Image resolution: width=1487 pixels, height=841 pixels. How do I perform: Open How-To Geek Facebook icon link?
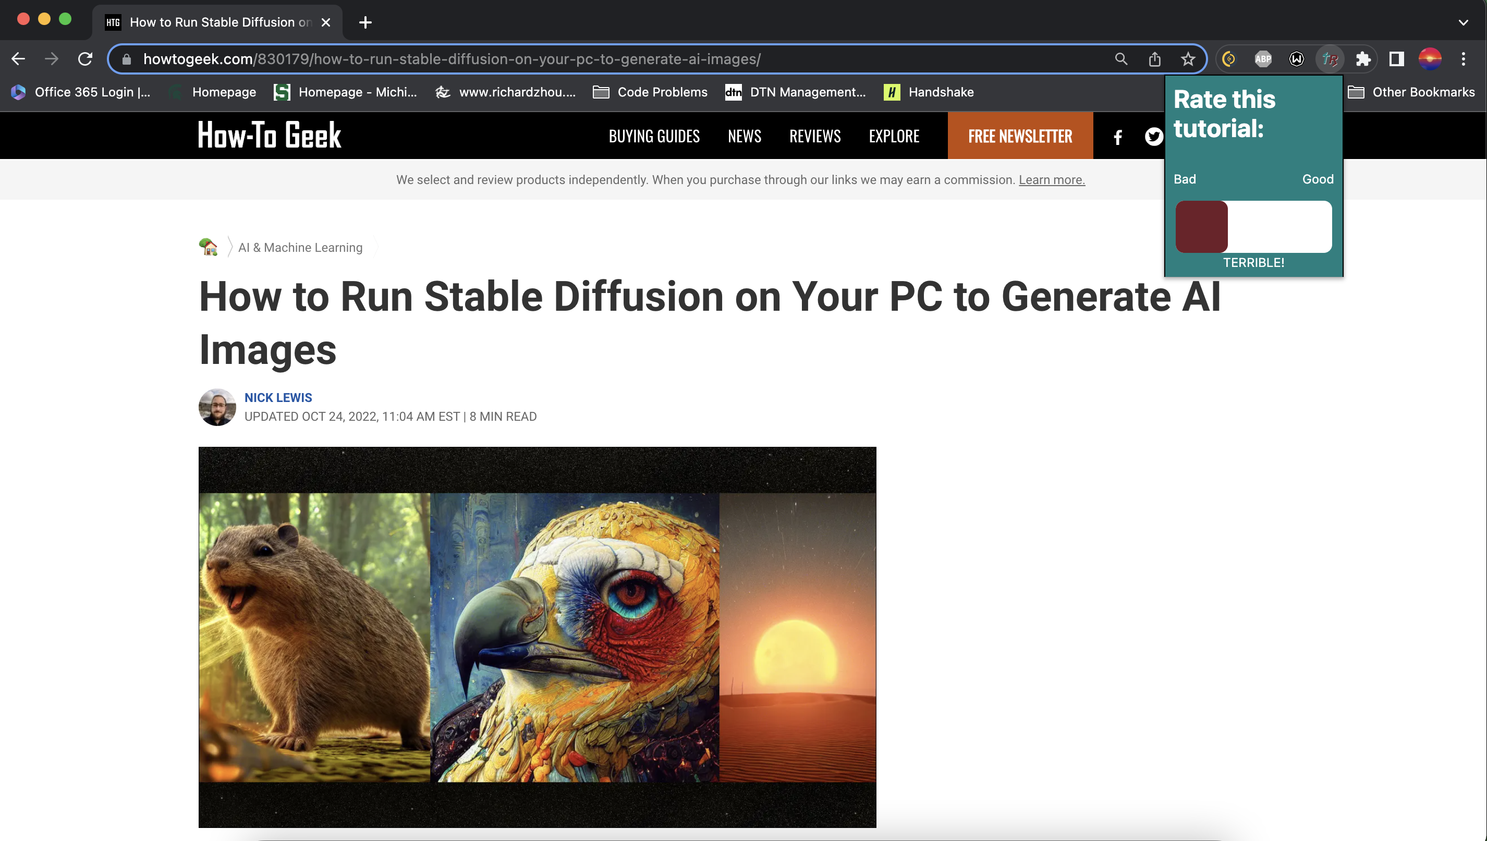(1118, 137)
